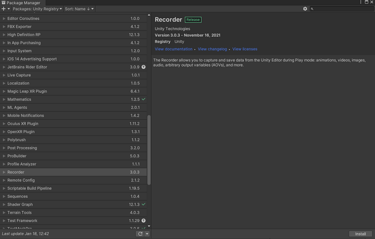Image resolution: width=375 pixels, height=239 pixels.
Task: Select the JetBrains Rider Editor package
Action: (x=73, y=67)
